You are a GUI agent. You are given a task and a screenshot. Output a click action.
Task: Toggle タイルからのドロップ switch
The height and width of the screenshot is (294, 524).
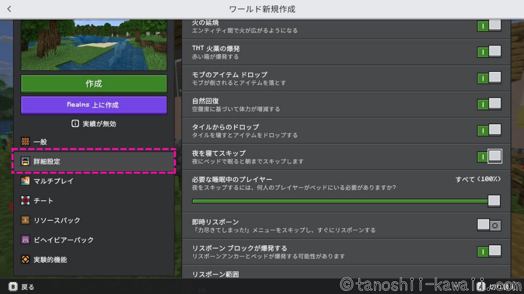(489, 130)
